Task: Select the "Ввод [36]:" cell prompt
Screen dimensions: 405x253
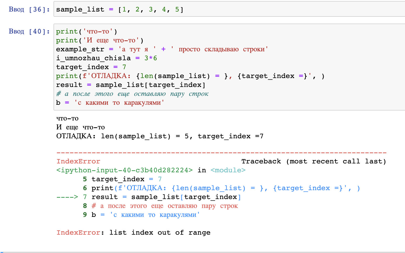Action: pyautogui.click(x=29, y=9)
